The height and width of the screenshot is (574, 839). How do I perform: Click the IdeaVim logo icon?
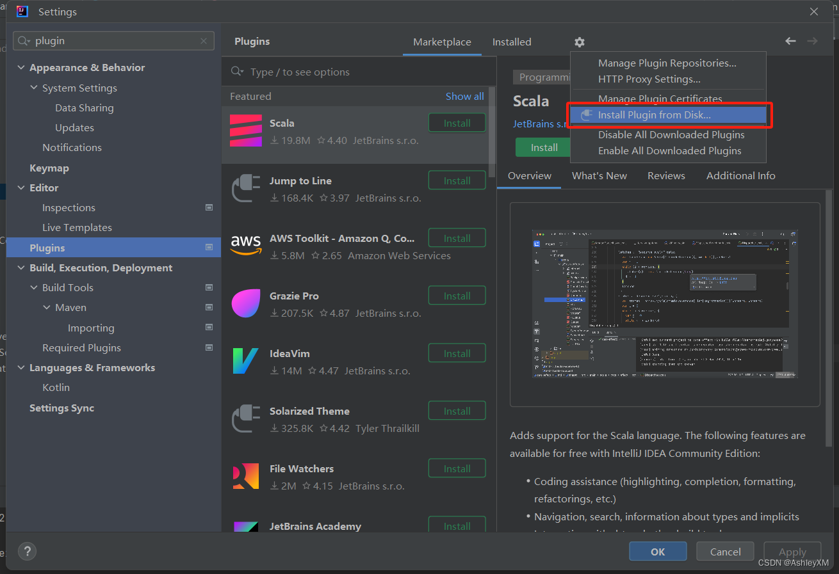(x=246, y=362)
